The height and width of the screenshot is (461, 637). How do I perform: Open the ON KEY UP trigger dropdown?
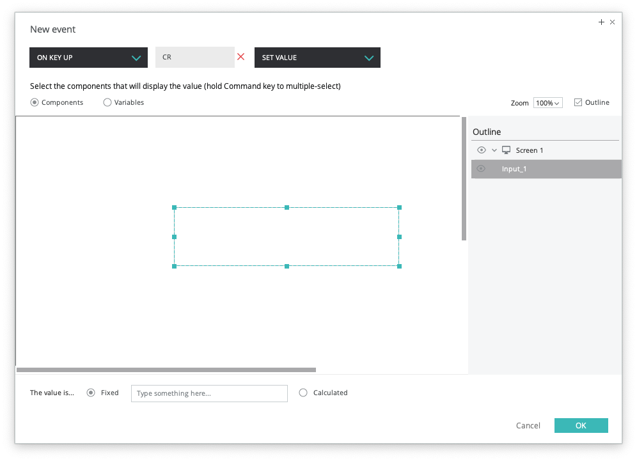pyautogui.click(x=88, y=58)
